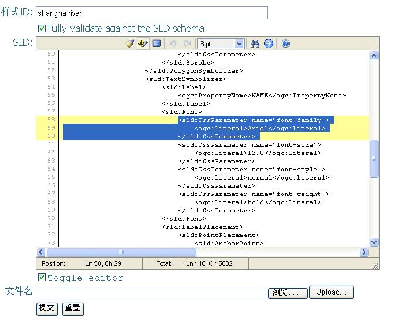Click the </sld:Stroke> line
The height and width of the screenshot is (321, 396).
pos(188,63)
